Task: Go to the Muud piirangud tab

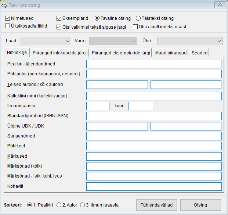Action: (x=171, y=53)
